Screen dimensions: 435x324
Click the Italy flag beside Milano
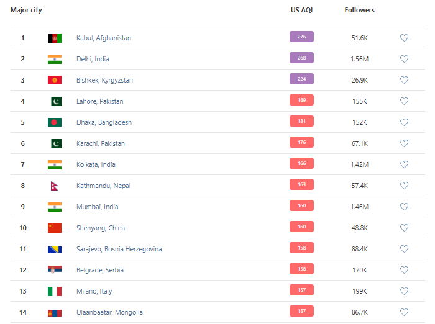pyautogui.click(x=55, y=291)
